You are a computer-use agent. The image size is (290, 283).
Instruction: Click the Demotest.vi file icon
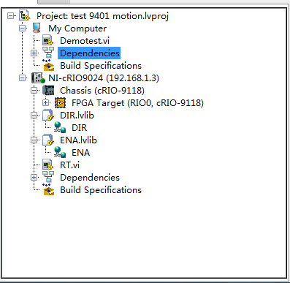point(47,40)
